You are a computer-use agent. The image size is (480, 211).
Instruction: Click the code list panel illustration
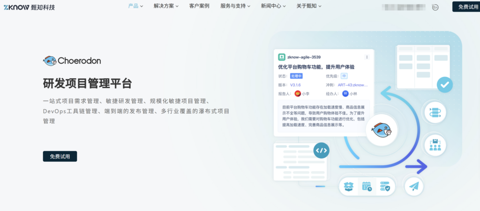(300, 161)
